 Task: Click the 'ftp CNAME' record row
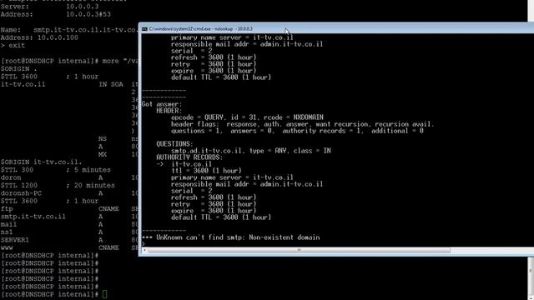pyautogui.click(x=69, y=209)
